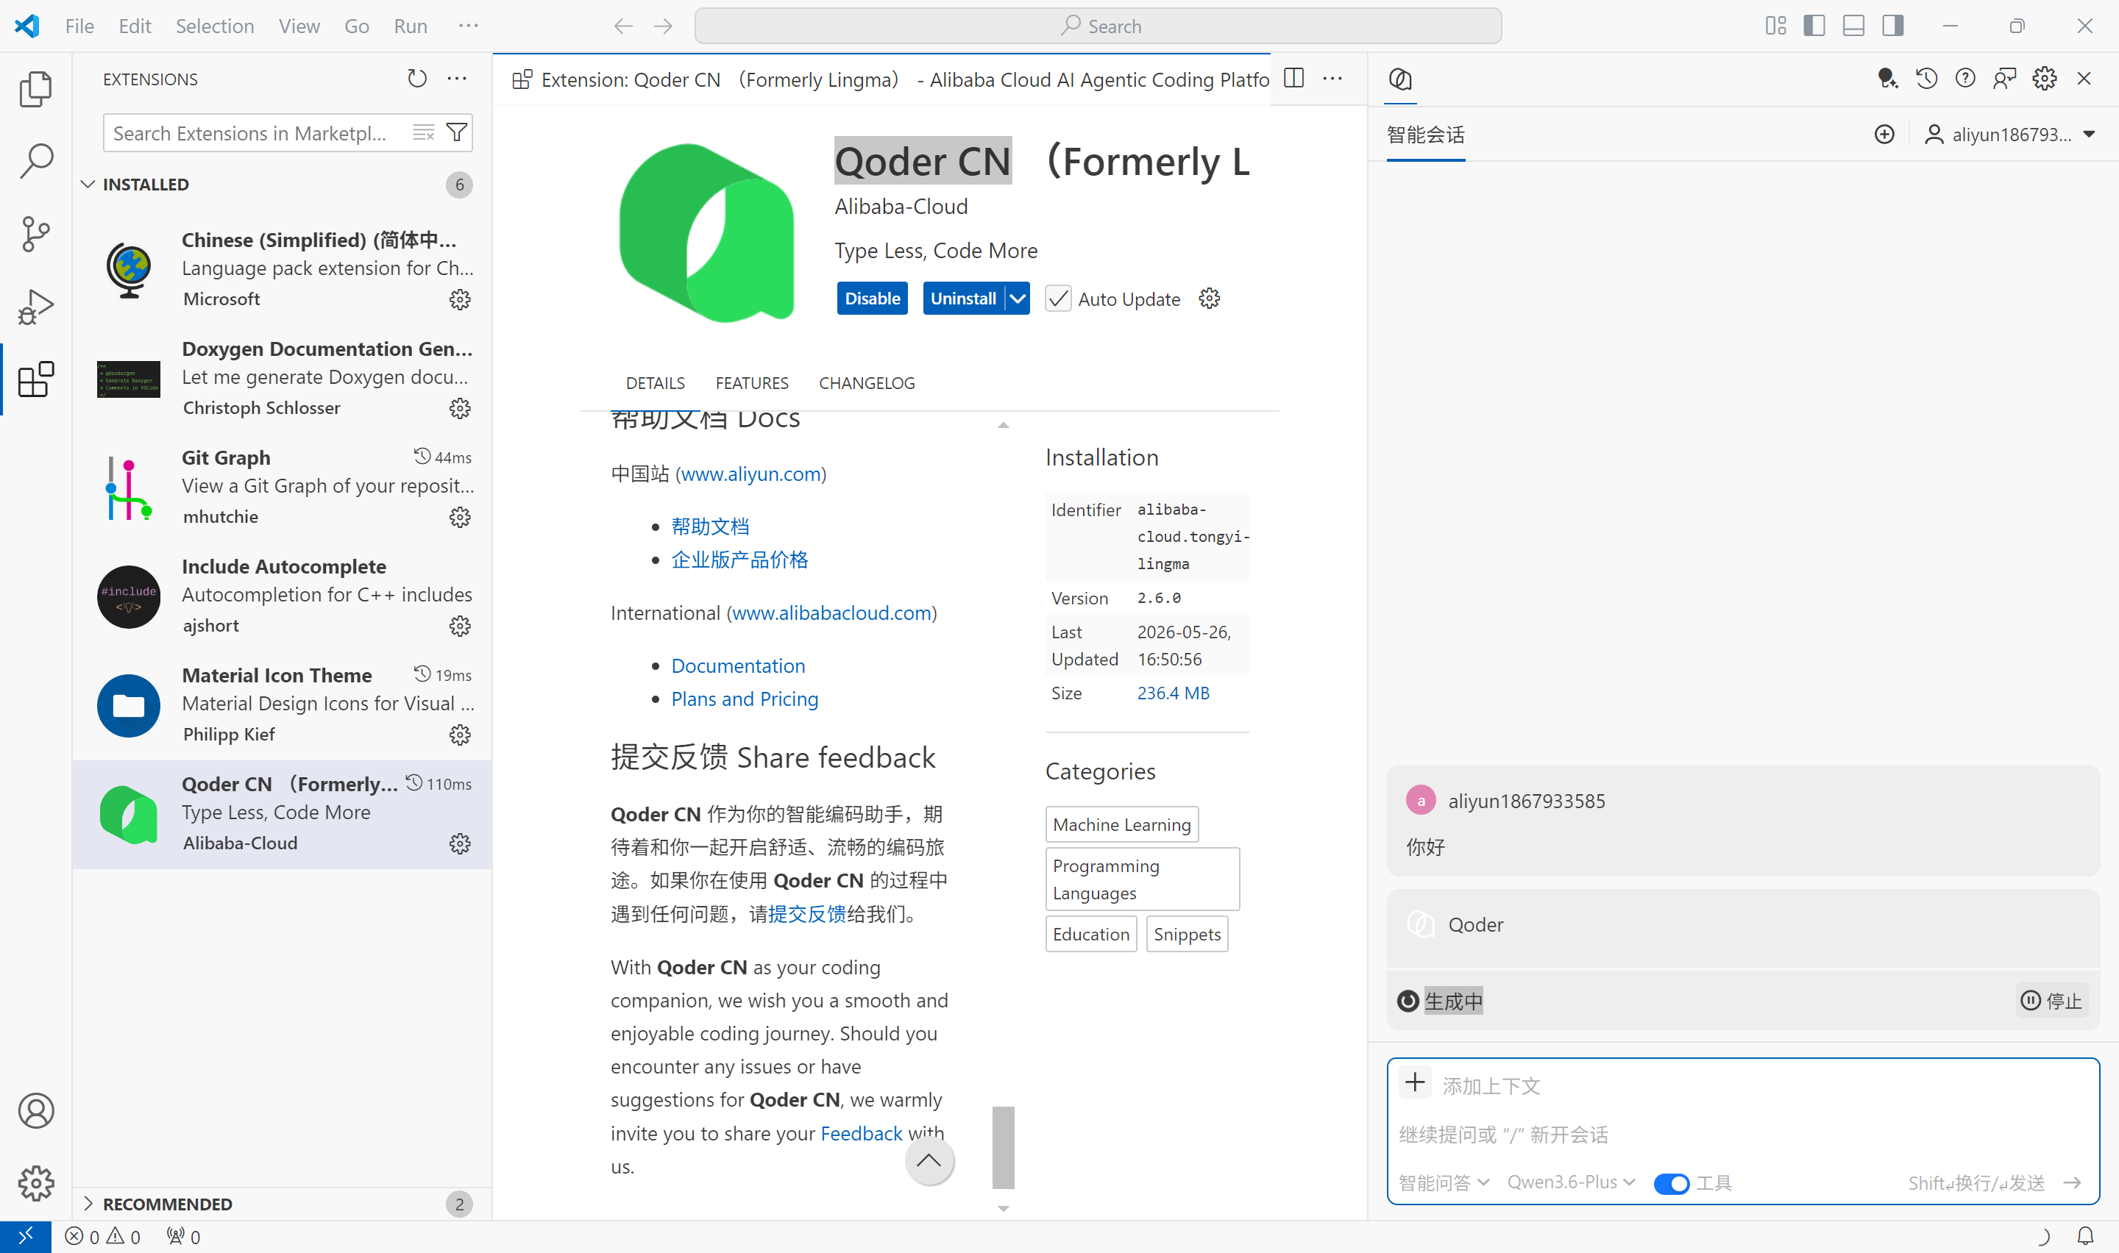
Task: Open the File menu
Action: 79,26
